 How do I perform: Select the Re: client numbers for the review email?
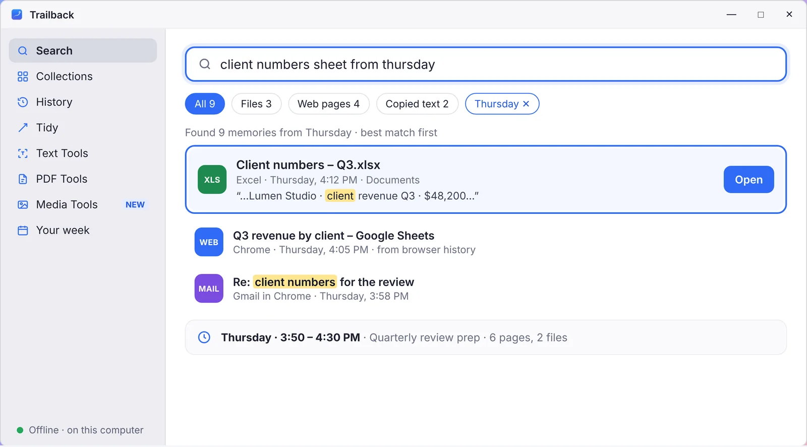[486, 289]
